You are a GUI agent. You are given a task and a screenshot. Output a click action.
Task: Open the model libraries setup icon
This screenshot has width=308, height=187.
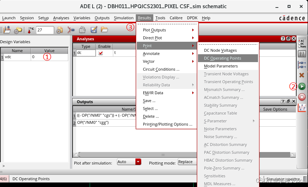pos(60,30)
